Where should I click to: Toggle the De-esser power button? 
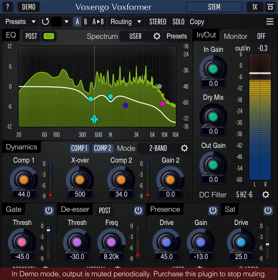(138, 210)
